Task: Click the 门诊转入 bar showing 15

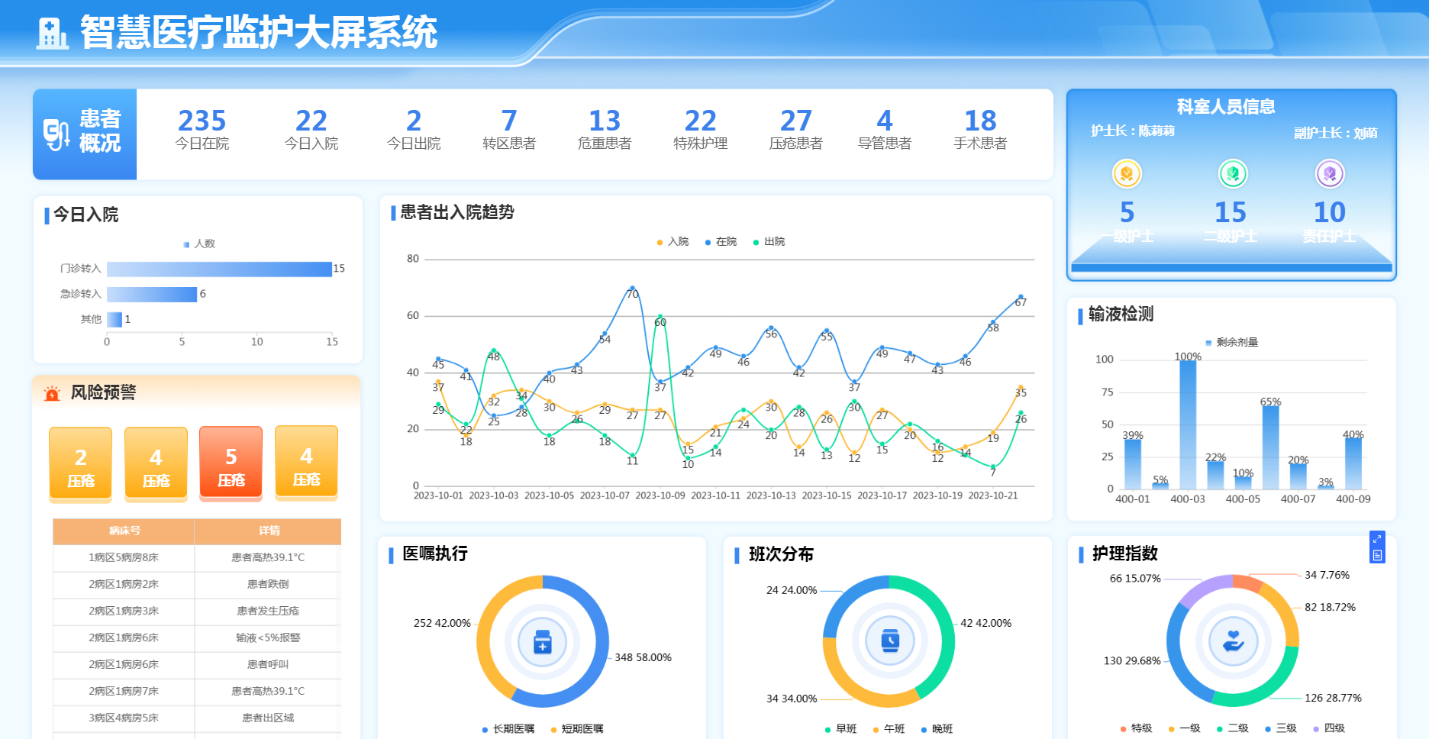Action: click(x=219, y=269)
